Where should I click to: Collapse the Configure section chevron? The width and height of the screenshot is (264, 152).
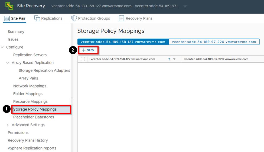[2, 47]
